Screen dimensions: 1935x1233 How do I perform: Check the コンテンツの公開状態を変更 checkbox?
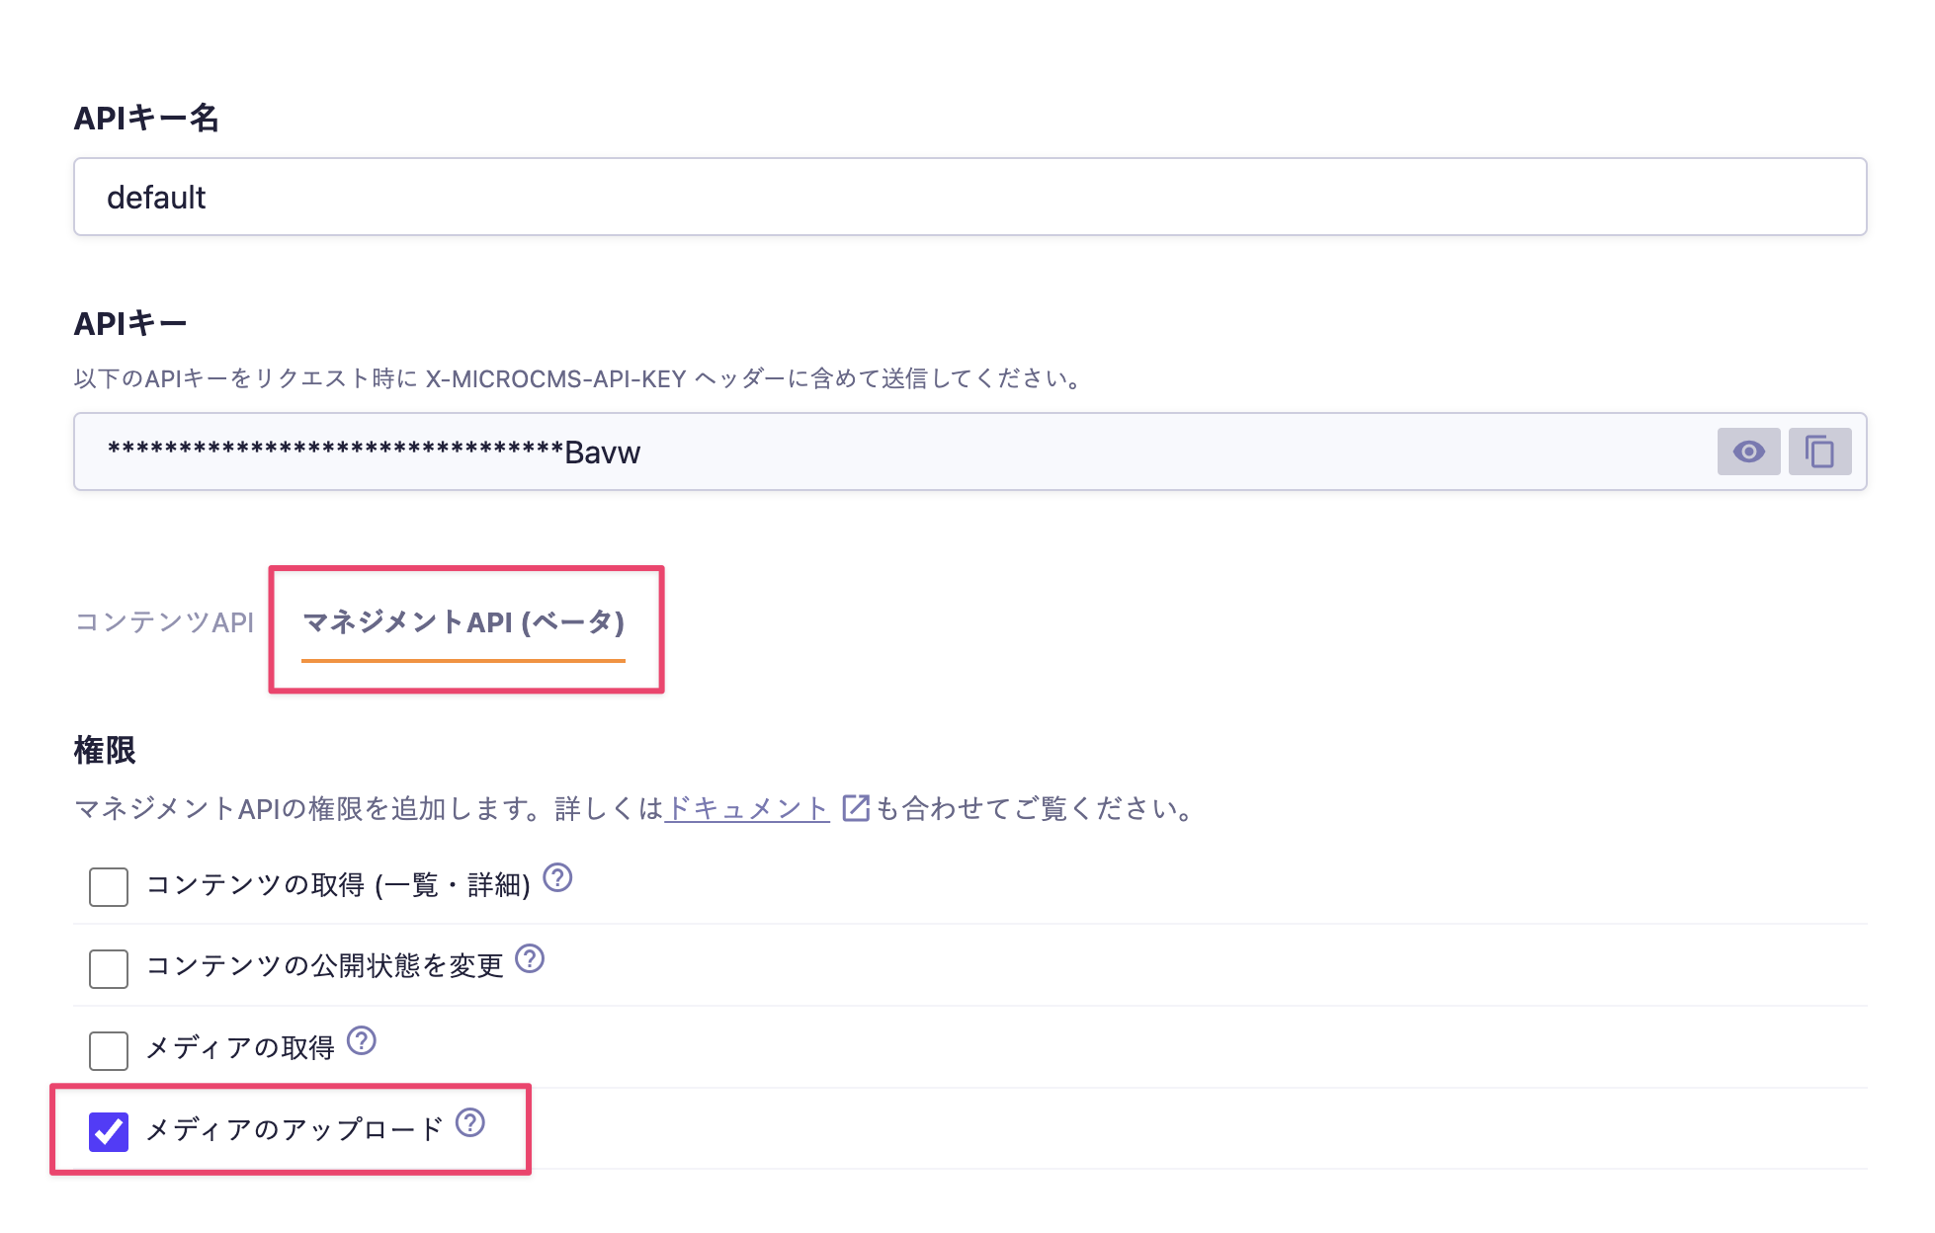(109, 968)
